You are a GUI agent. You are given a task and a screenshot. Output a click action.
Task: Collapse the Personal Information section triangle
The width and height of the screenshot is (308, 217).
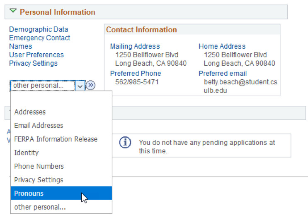[x=13, y=12]
